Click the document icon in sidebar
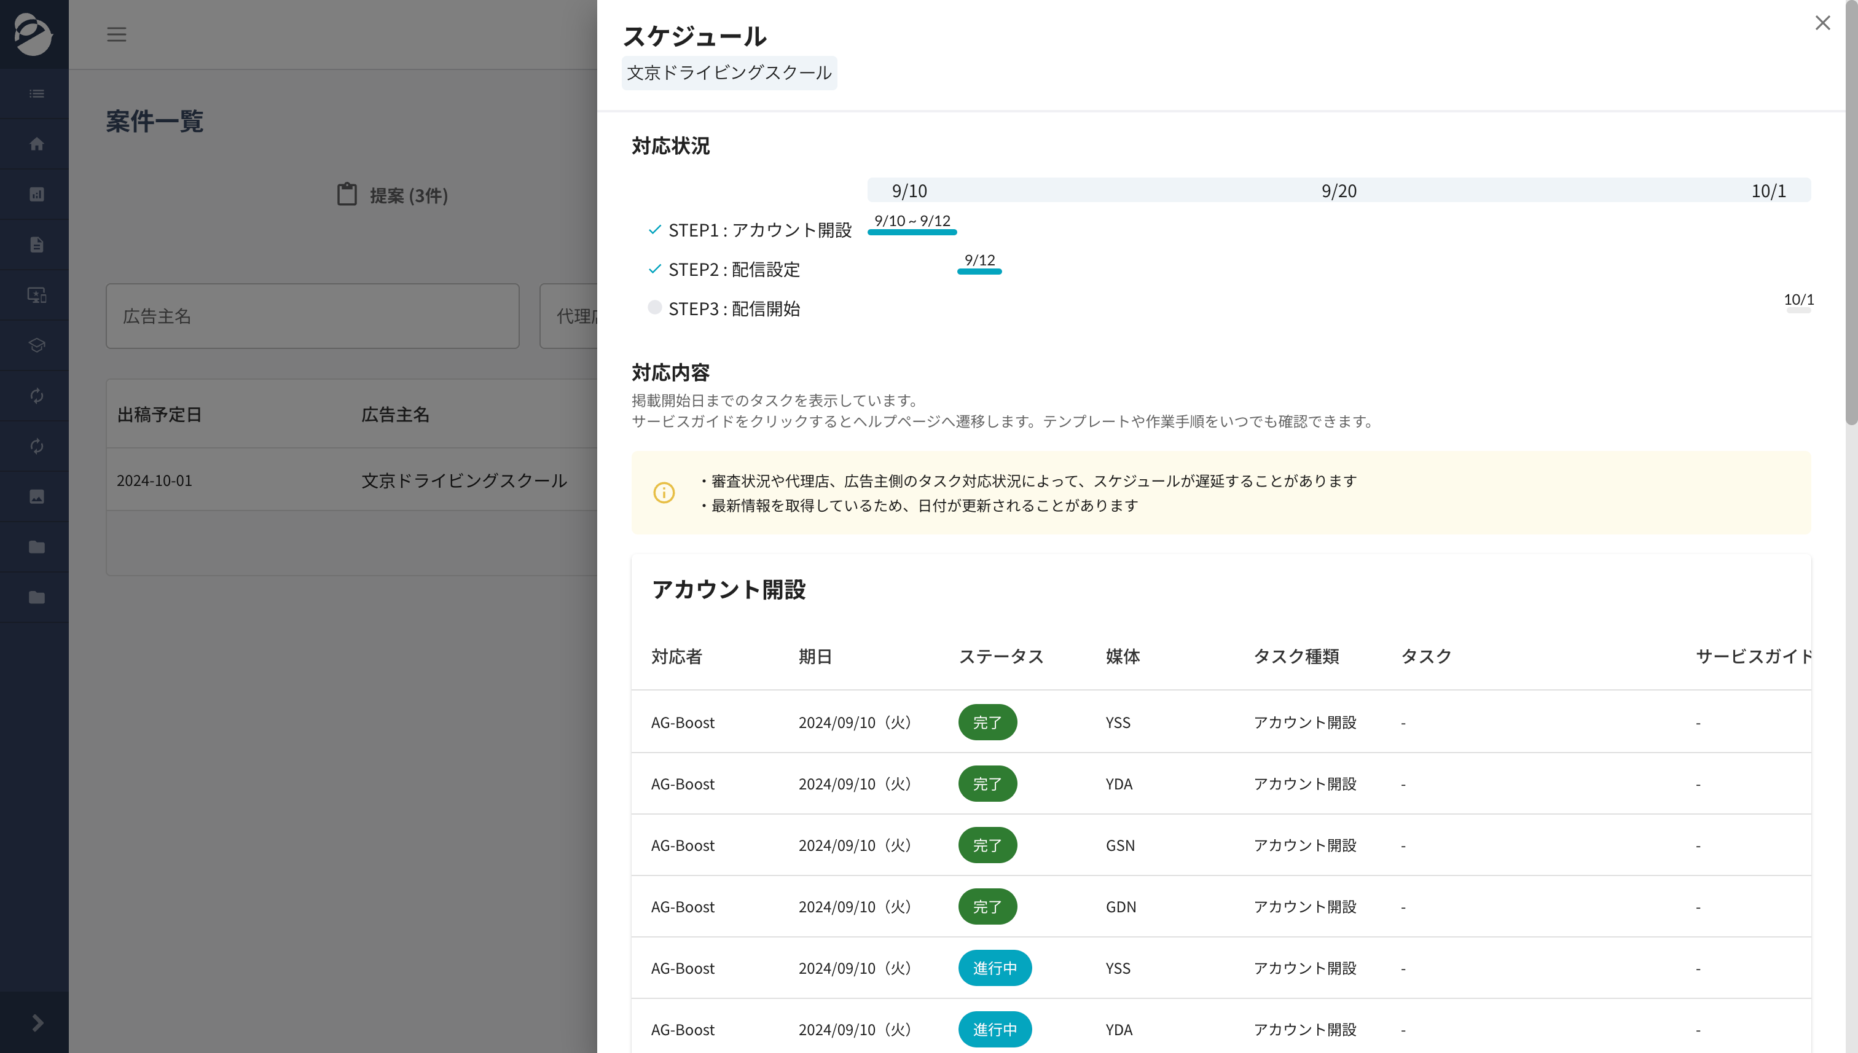Image resolution: width=1858 pixels, height=1053 pixels. pos(36,245)
